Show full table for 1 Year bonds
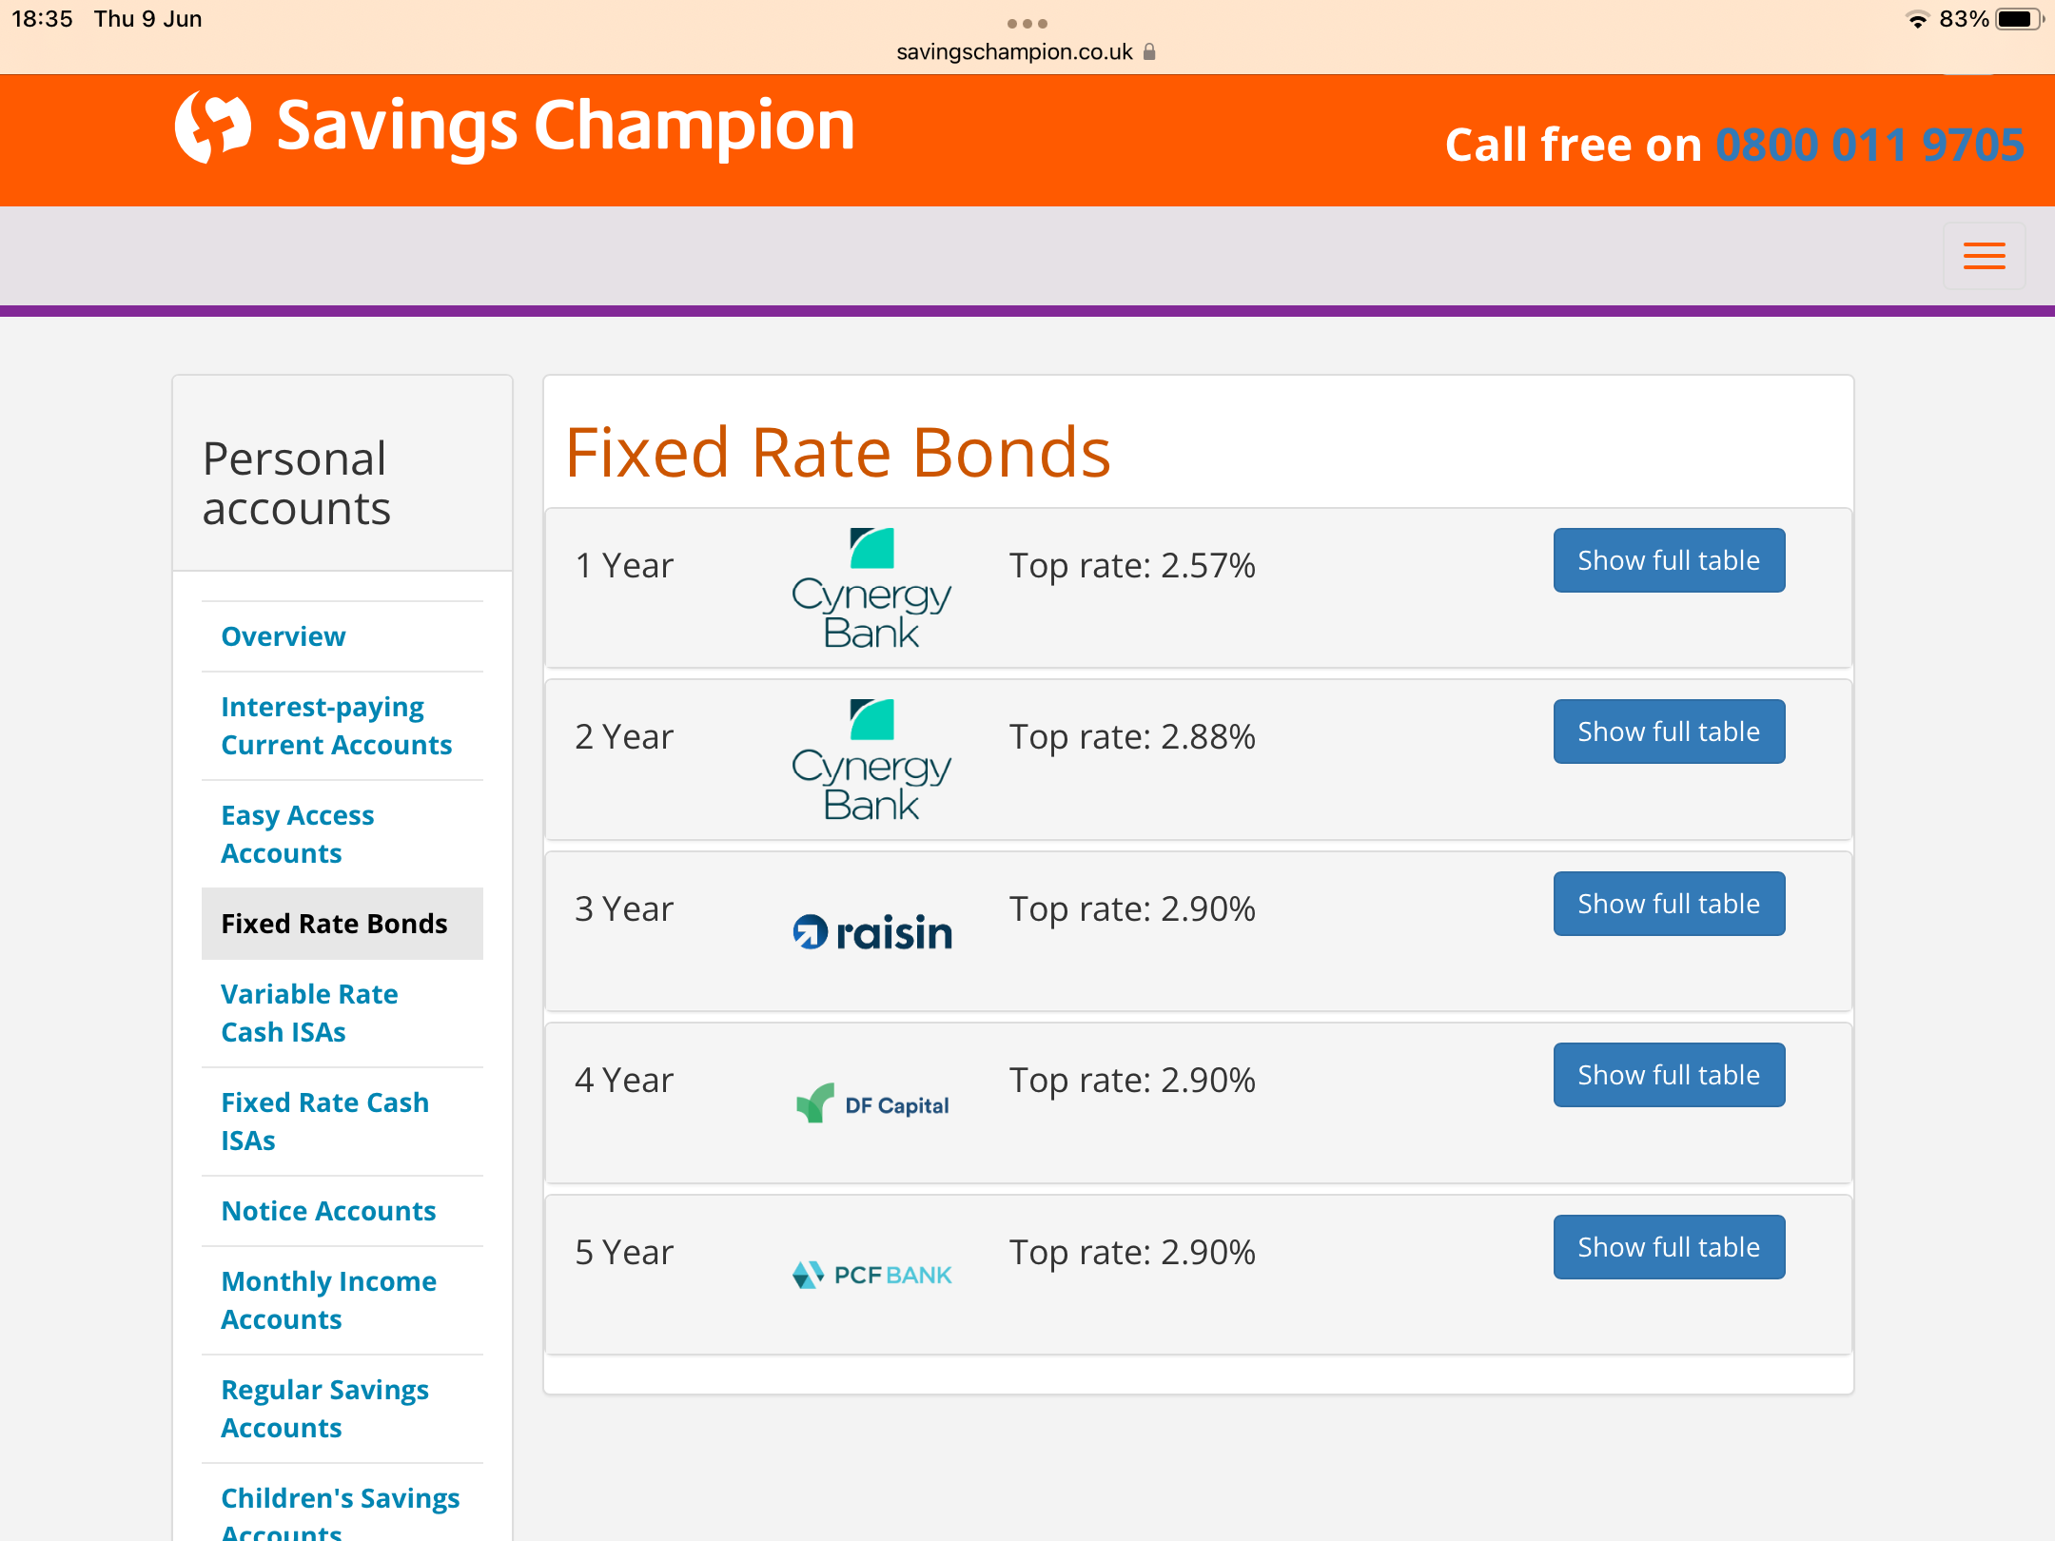 1669,560
